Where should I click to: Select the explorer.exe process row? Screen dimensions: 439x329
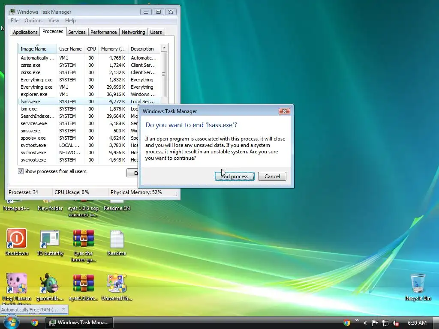point(89,94)
